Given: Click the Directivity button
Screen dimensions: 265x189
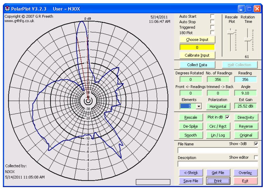Looking at the screenshot, I should tap(246, 118).
